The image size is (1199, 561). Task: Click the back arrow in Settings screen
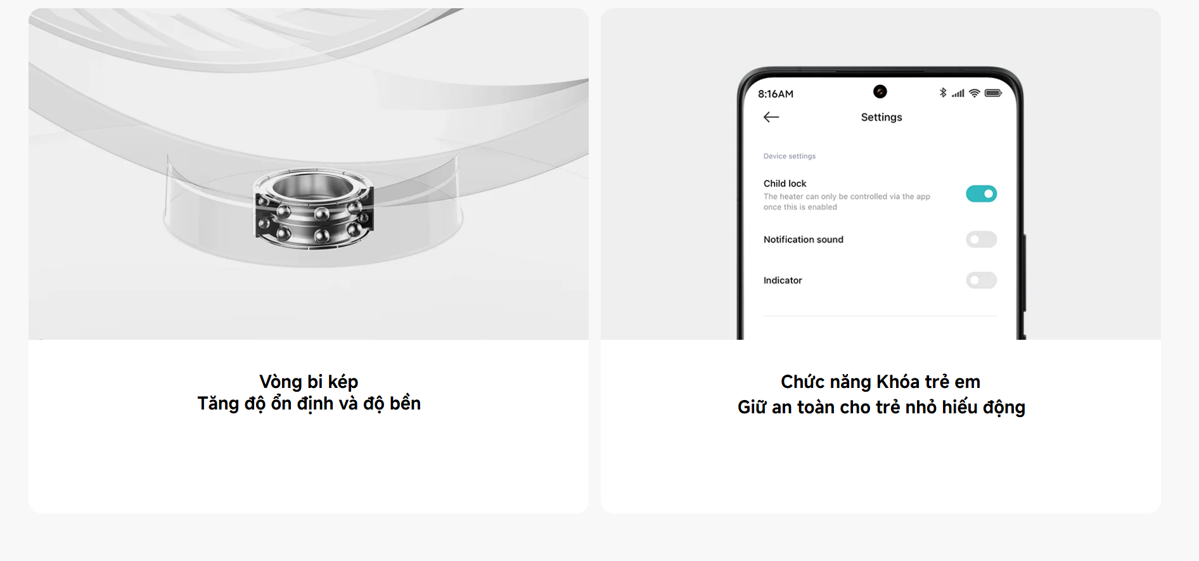pyautogui.click(x=771, y=117)
